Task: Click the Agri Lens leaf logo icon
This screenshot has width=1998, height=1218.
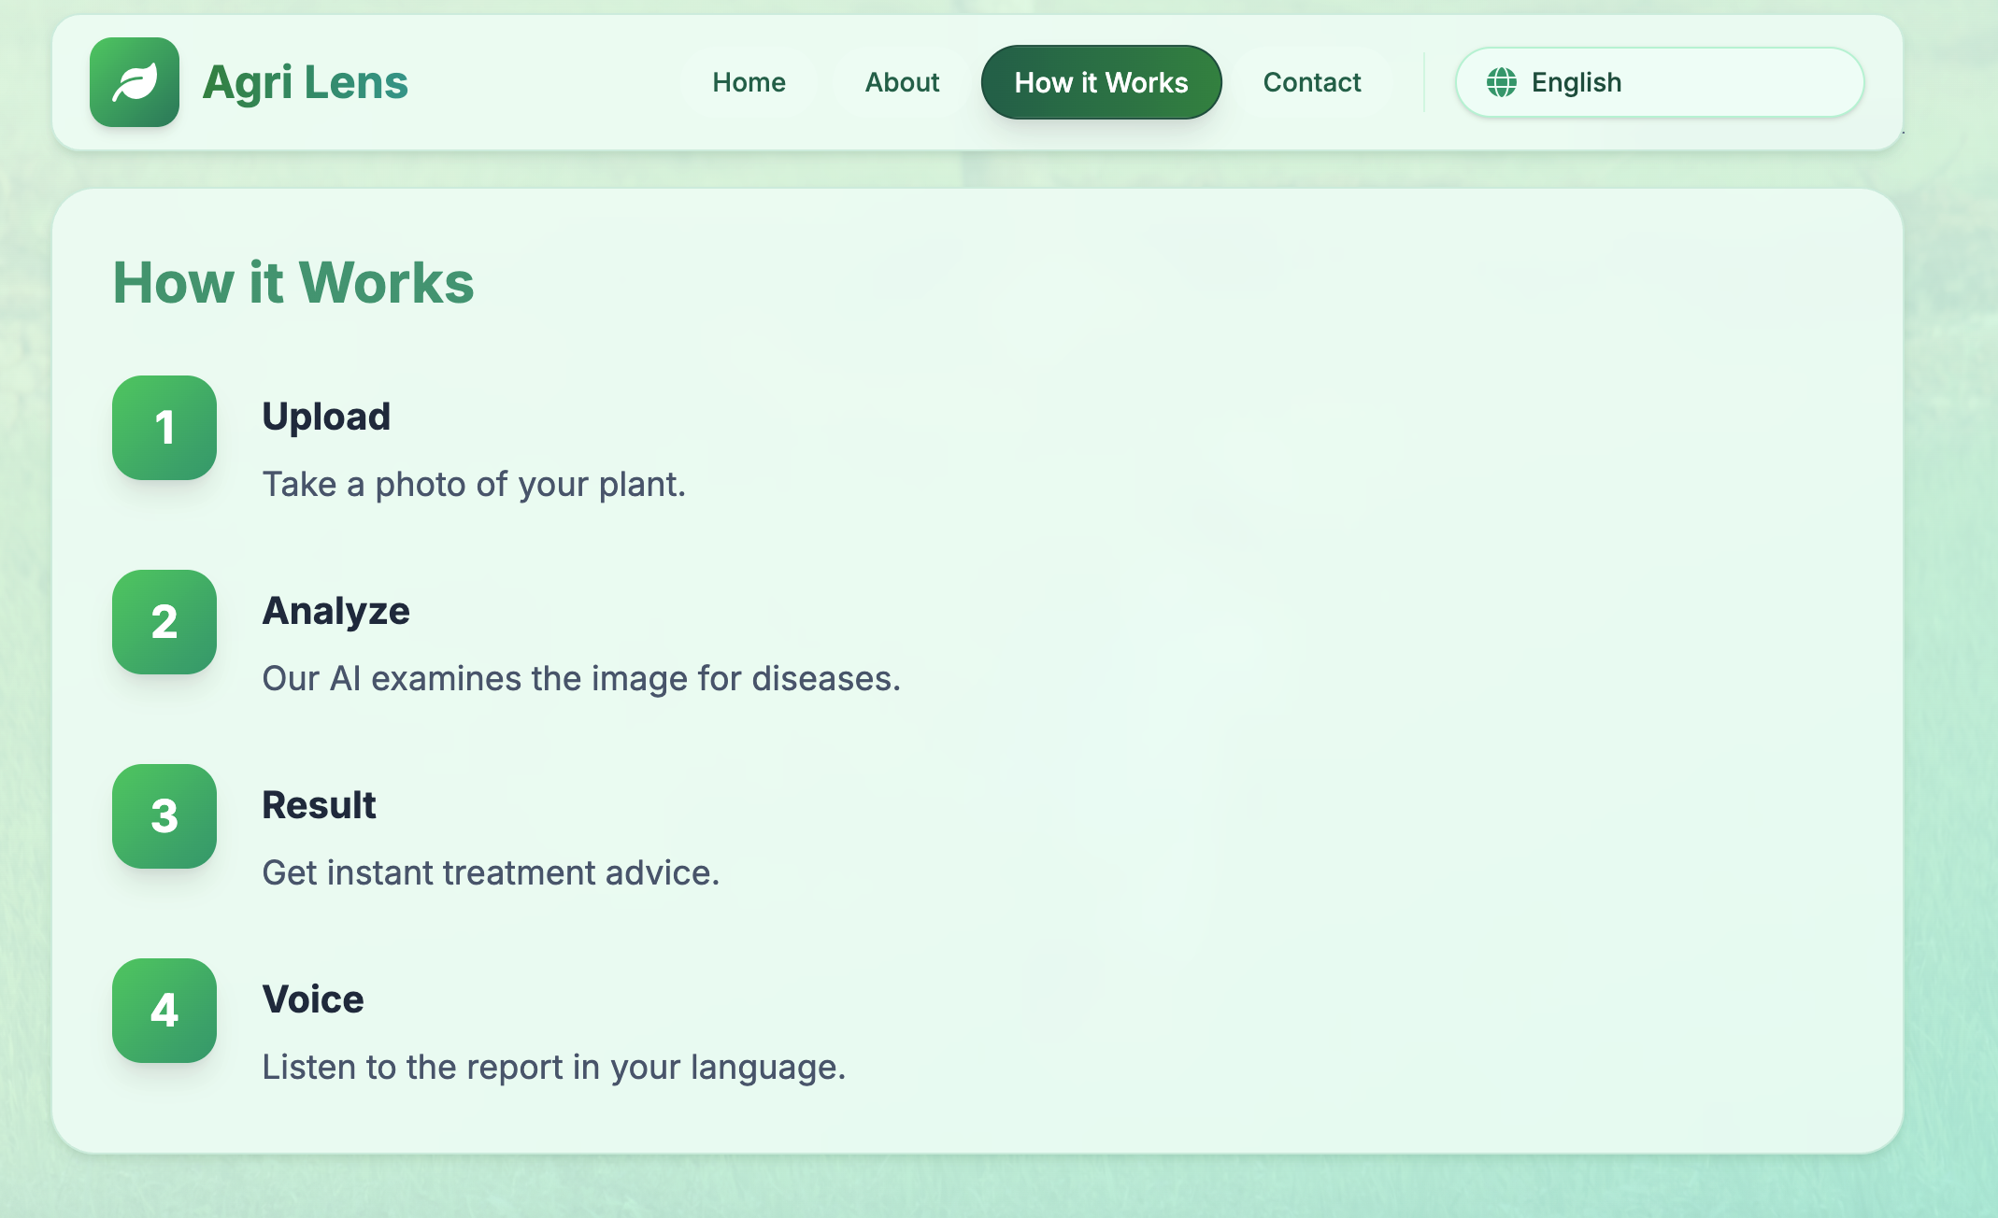Action: pos(135,82)
